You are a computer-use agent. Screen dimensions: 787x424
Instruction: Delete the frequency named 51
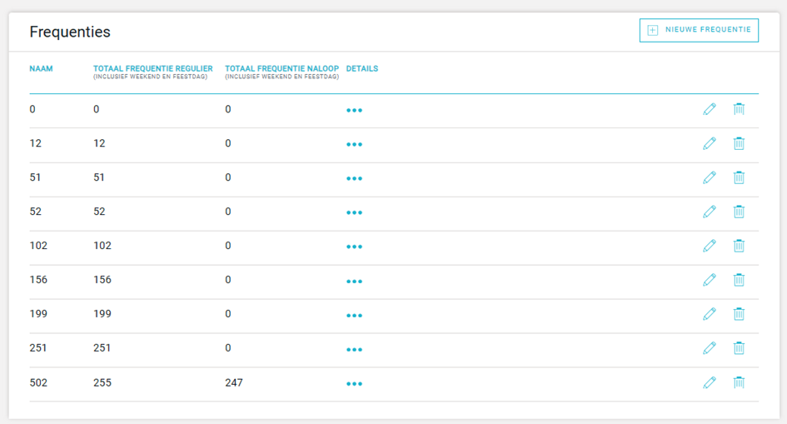click(x=739, y=177)
